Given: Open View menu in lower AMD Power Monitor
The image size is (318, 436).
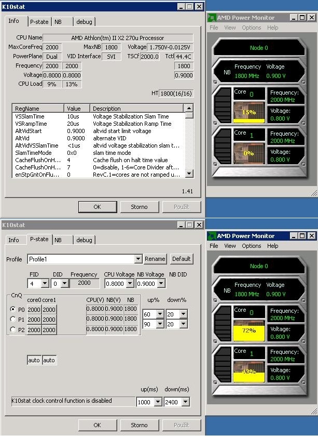Looking at the screenshot, I should 230,246.
